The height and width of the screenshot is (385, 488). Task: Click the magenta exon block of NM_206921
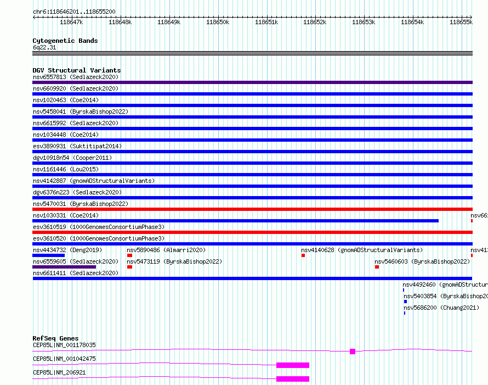(293, 379)
